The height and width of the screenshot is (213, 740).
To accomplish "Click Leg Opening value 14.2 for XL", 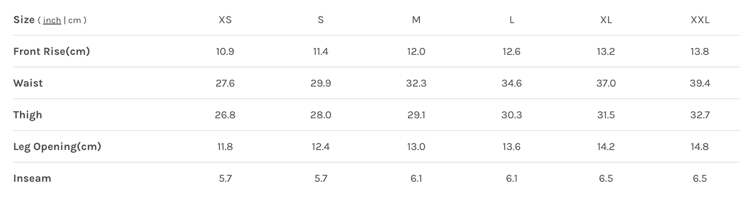I will [x=606, y=147].
